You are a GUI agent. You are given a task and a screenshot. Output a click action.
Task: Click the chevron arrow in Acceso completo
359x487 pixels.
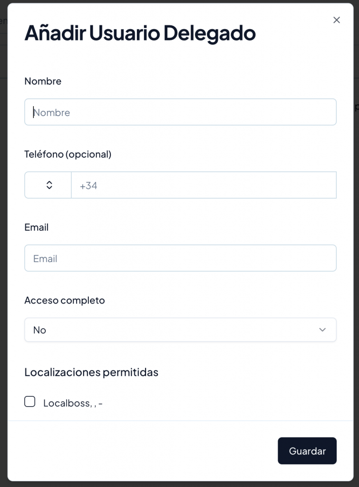pos(322,330)
